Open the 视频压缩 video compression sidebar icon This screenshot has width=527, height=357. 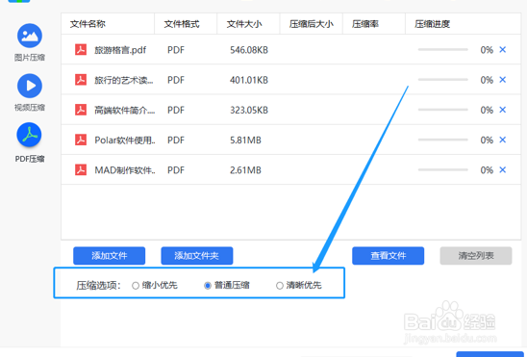coord(30,86)
